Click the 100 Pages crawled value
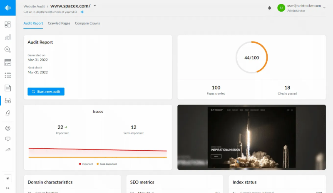 click(216, 88)
